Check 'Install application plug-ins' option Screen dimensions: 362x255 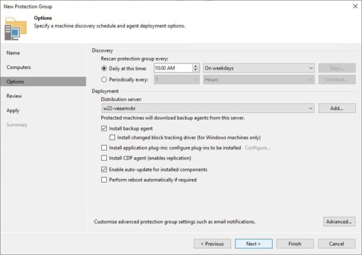click(x=104, y=147)
